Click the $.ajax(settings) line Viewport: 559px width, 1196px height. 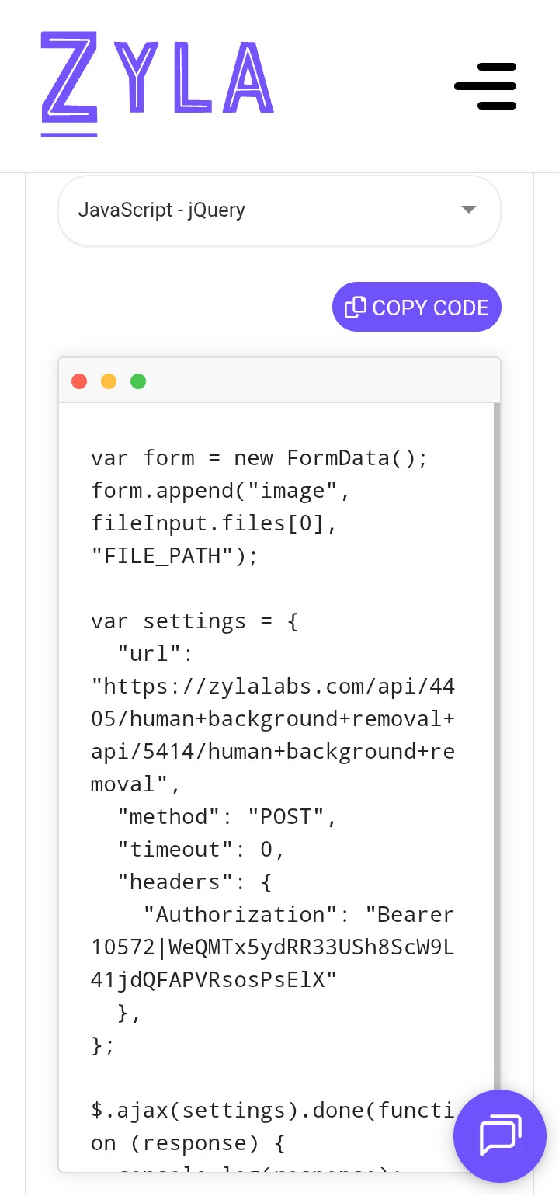coord(273,1111)
